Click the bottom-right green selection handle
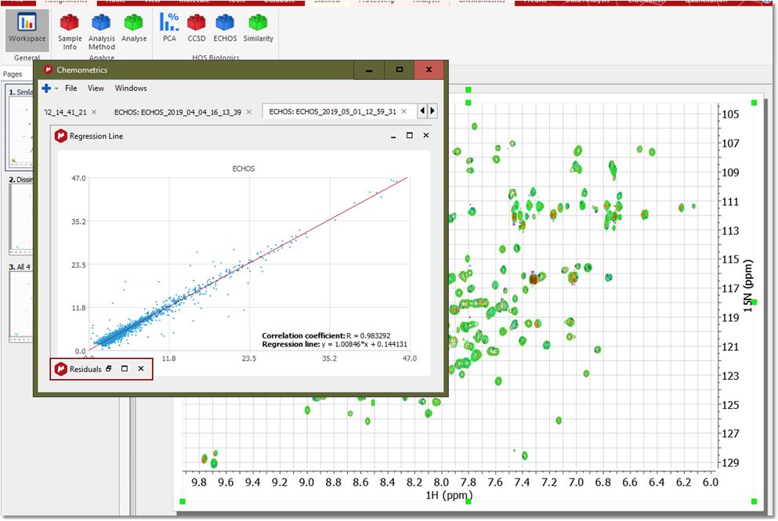 [x=754, y=501]
